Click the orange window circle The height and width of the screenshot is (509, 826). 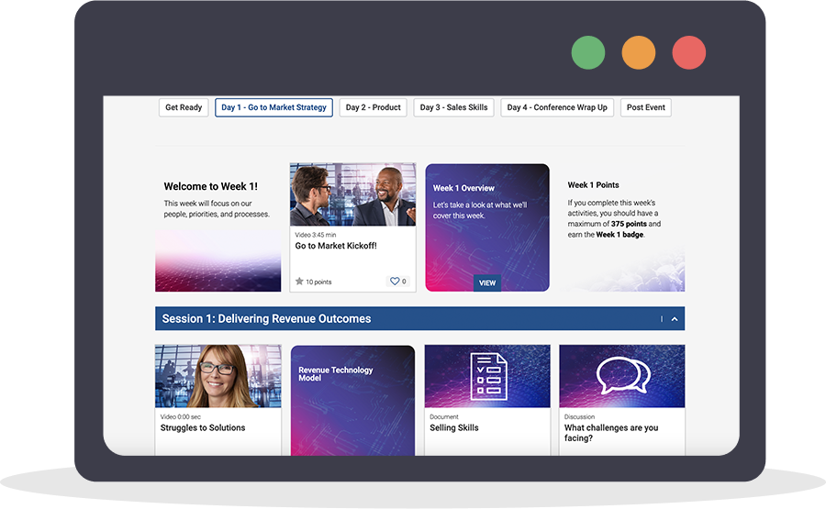pos(639,52)
